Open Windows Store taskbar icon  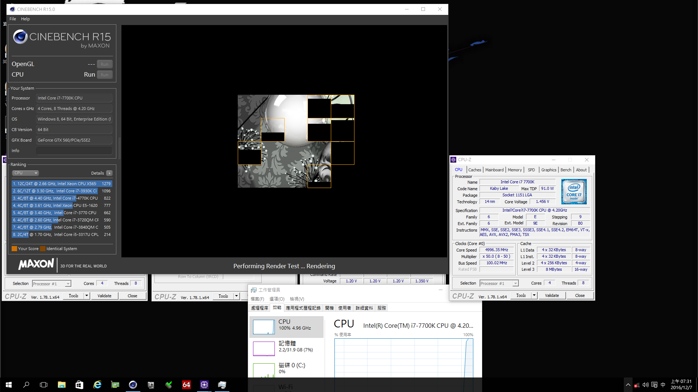point(79,385)
